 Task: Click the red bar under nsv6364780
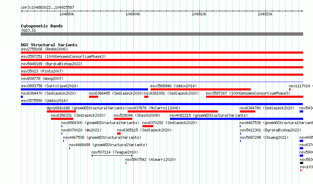pyautogui.click(x=248, y=111)
